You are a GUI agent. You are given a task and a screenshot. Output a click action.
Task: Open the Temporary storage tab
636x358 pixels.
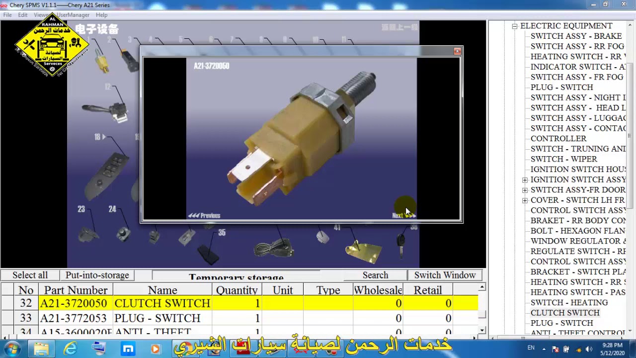(236, 276)
